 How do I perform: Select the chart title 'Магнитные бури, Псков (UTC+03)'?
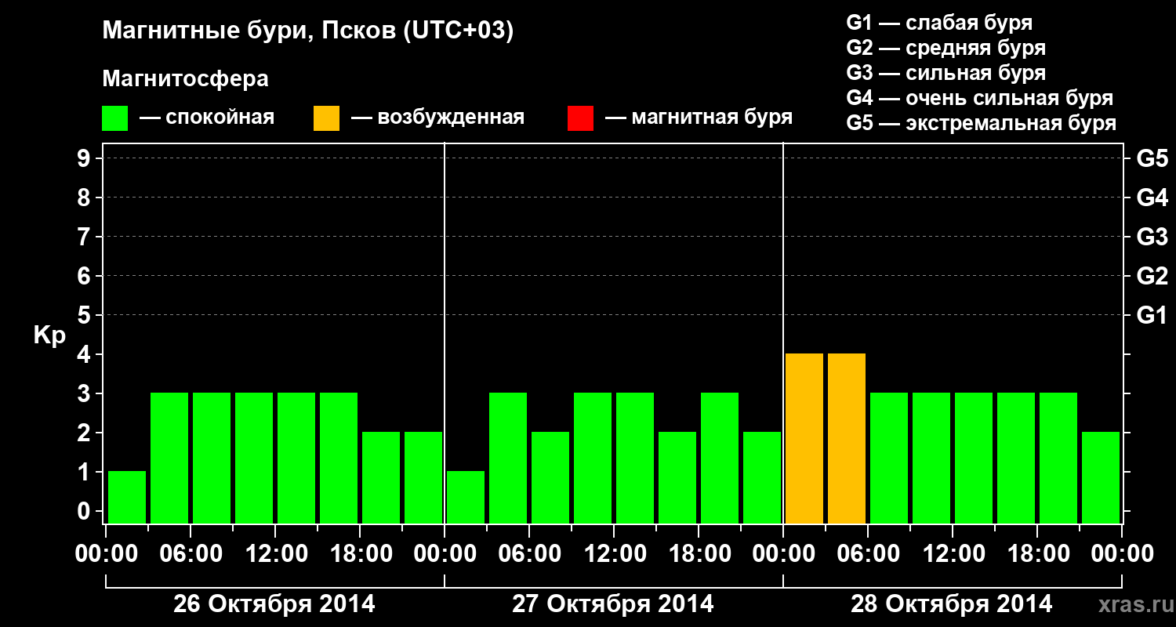308,31
